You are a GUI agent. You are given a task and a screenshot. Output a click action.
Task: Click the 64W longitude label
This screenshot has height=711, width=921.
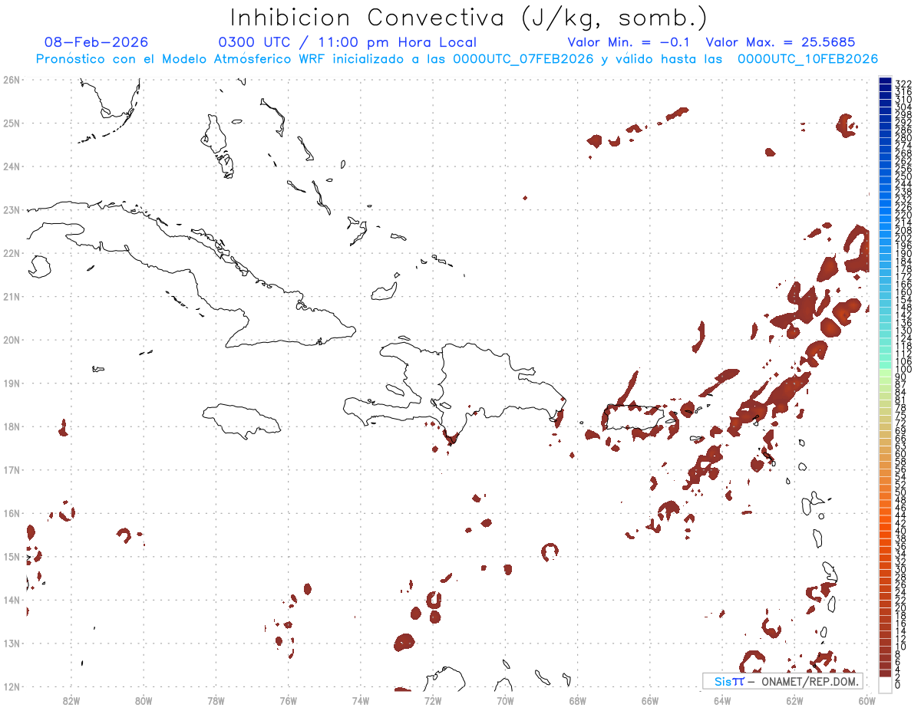[x=722, y=699]
